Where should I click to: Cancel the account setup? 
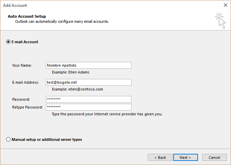(x=214, y=158)
